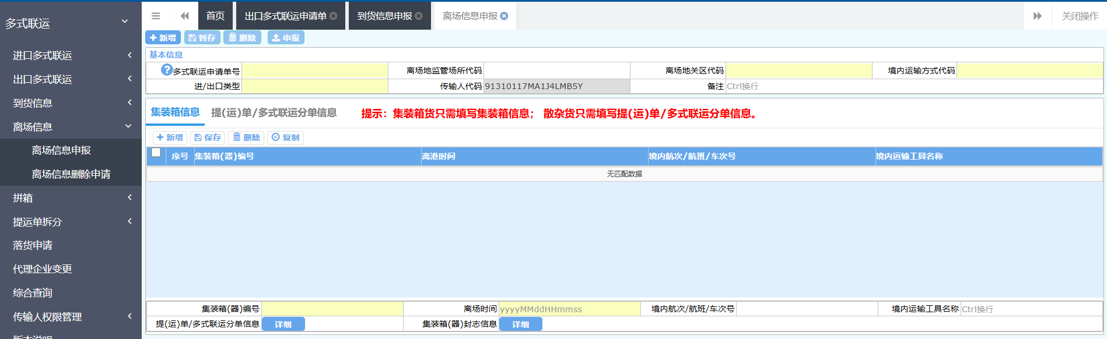Image resolution: width=1107 pixels, height=339 pixels.
Task: Click the 离场地监管场所代码 input field
Action: point(557,70)
